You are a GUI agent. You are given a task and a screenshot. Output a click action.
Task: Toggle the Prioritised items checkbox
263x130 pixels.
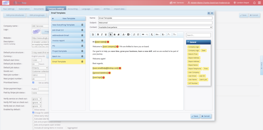[x=33, y=82]
